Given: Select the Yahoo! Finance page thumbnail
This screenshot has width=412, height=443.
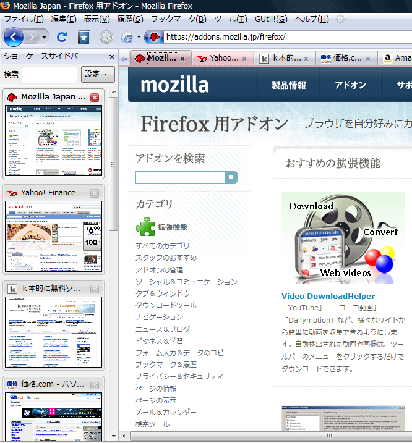Looking at the screenshot, I should coord(53,237).
